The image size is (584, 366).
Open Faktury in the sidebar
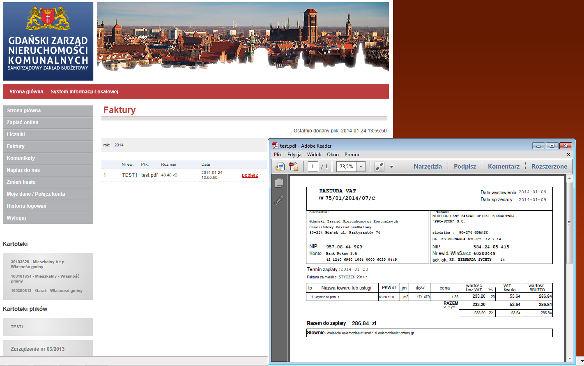[48, 146]
